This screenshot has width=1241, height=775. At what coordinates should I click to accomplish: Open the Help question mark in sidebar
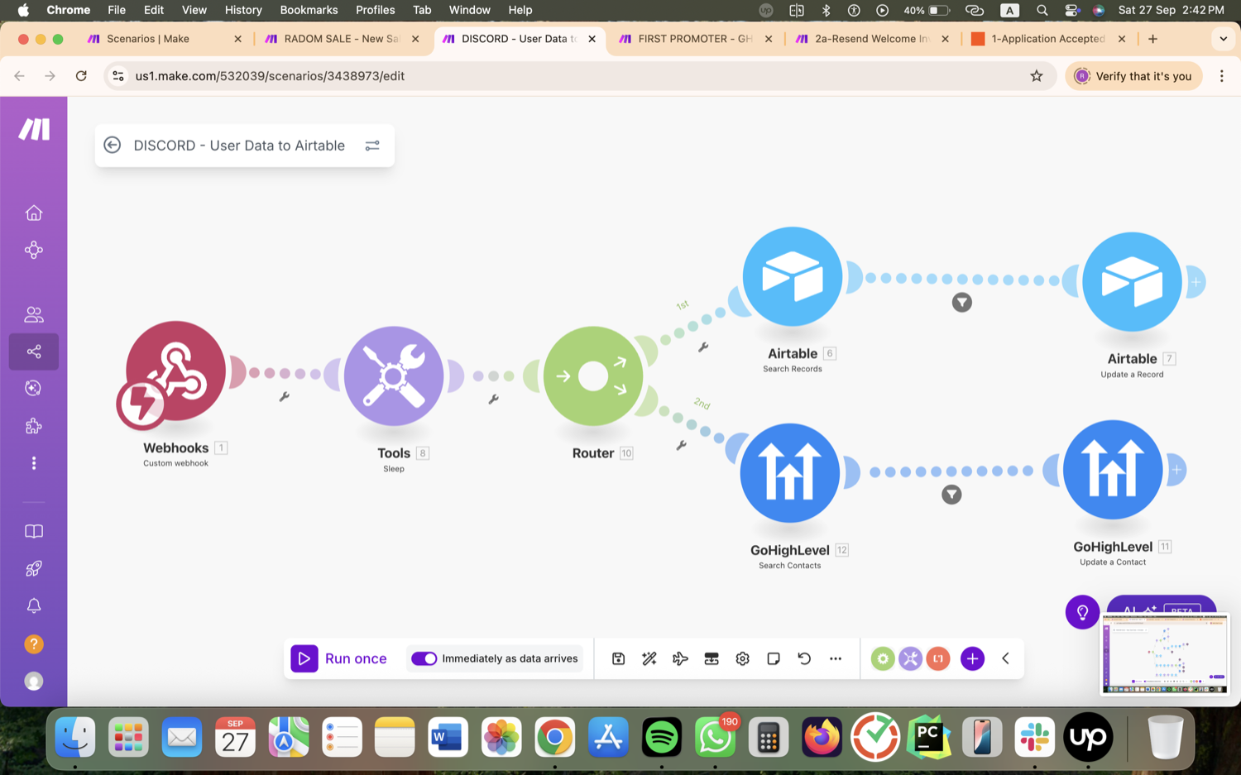pyautogui.click(x=34, y=643)
